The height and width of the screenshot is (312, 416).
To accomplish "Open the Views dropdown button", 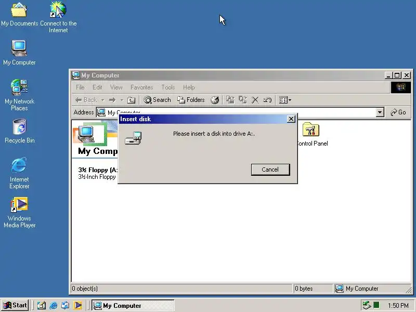I will pyautogui.click(x=285, y=100).
